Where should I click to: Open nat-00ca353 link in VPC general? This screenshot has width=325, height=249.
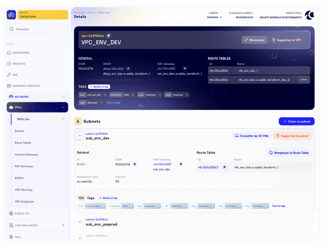pos(166,69)
